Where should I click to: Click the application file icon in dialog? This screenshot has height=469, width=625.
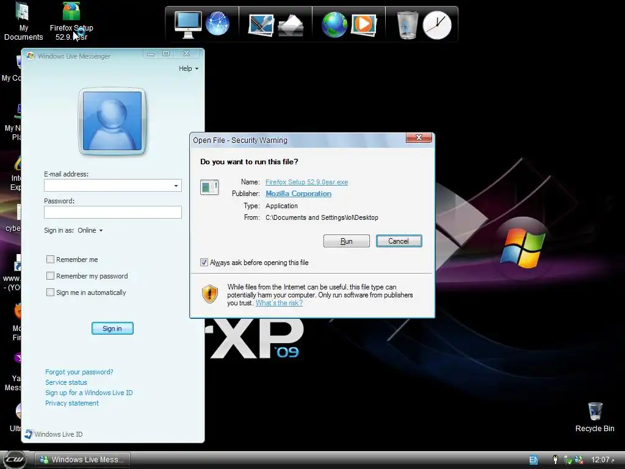(x=209, y=187)
